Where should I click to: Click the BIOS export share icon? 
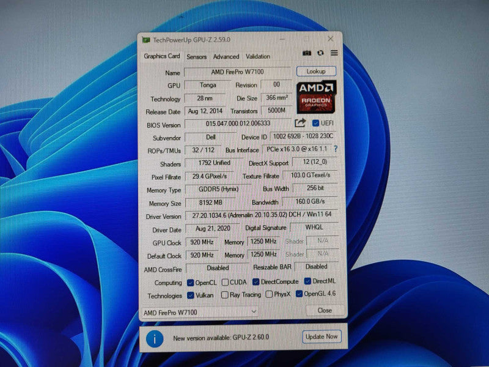[x=300, y=123]
